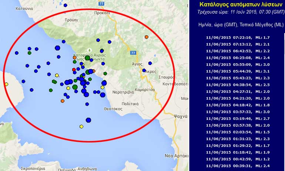285x171 pixels.
Task: Select the yellow marker at the left map edge
Action: coord(6,84)
